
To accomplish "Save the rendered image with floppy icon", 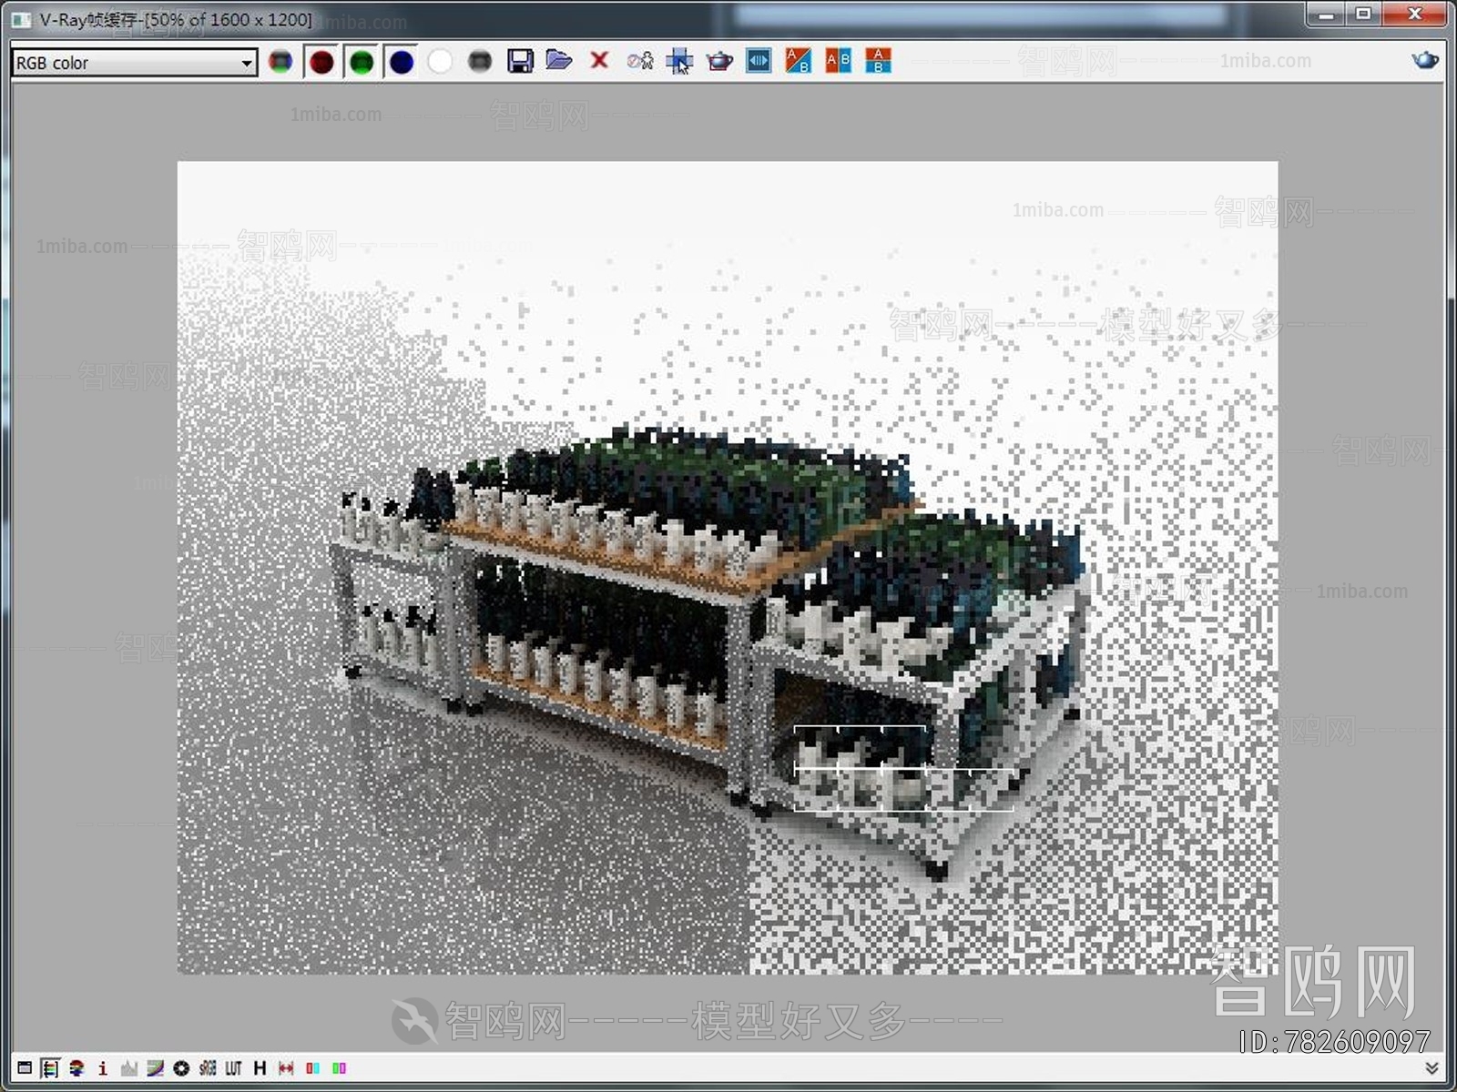I will point(520,61).
